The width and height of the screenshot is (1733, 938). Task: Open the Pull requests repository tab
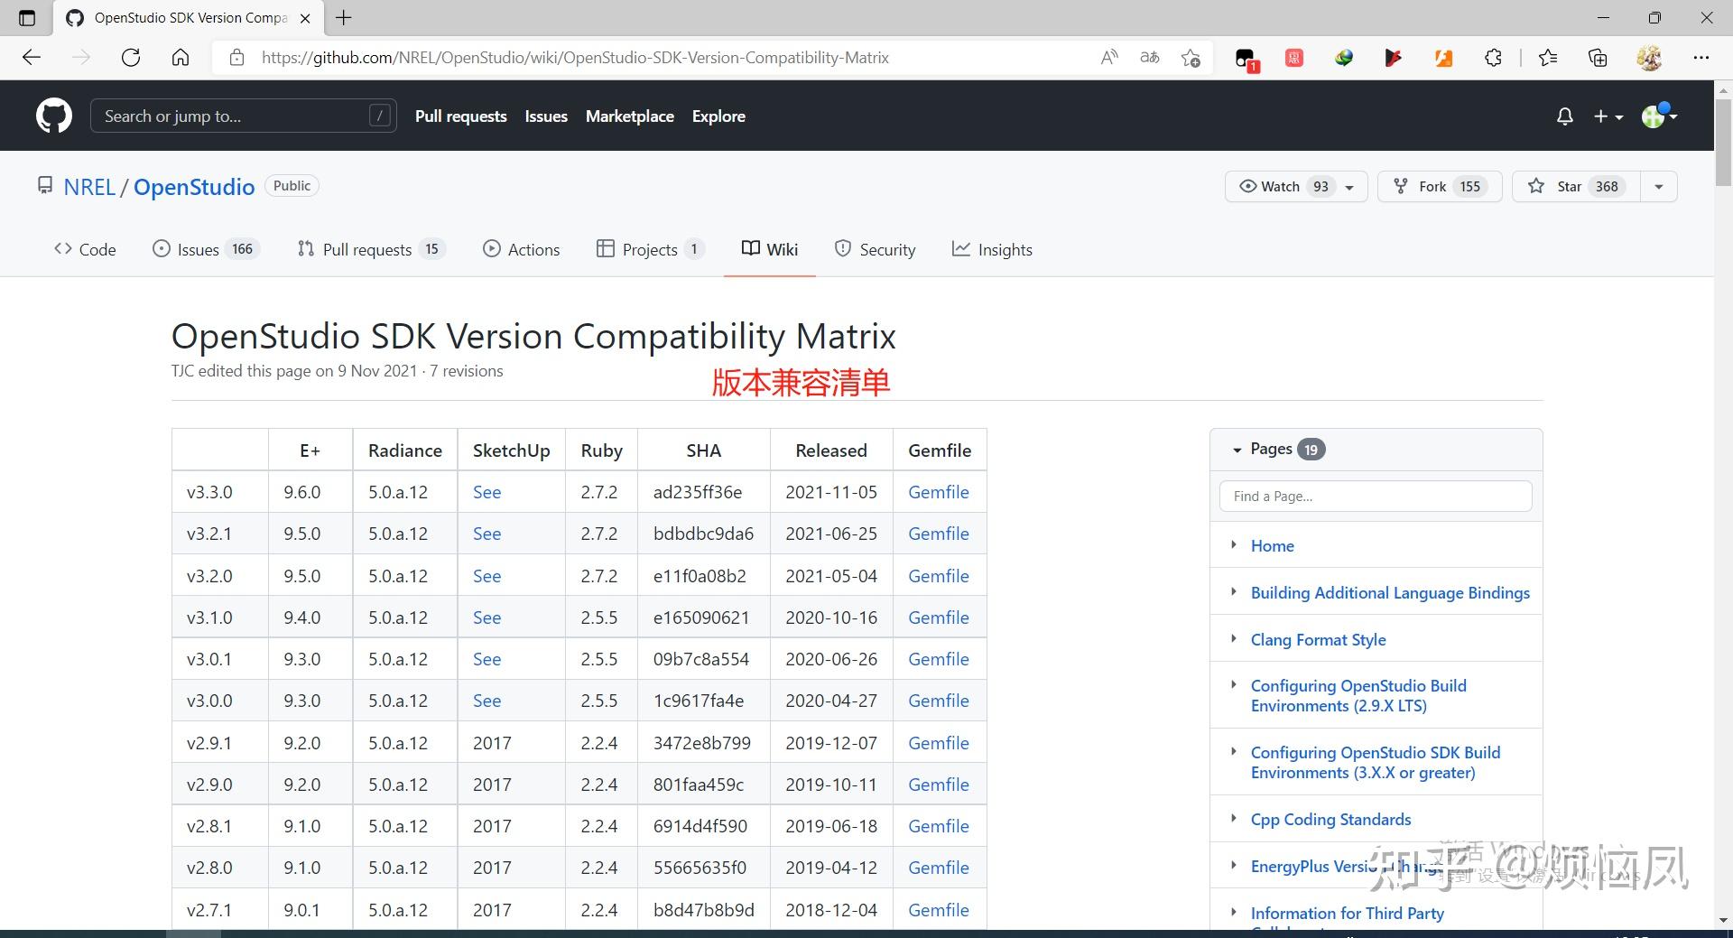[371, 249]
